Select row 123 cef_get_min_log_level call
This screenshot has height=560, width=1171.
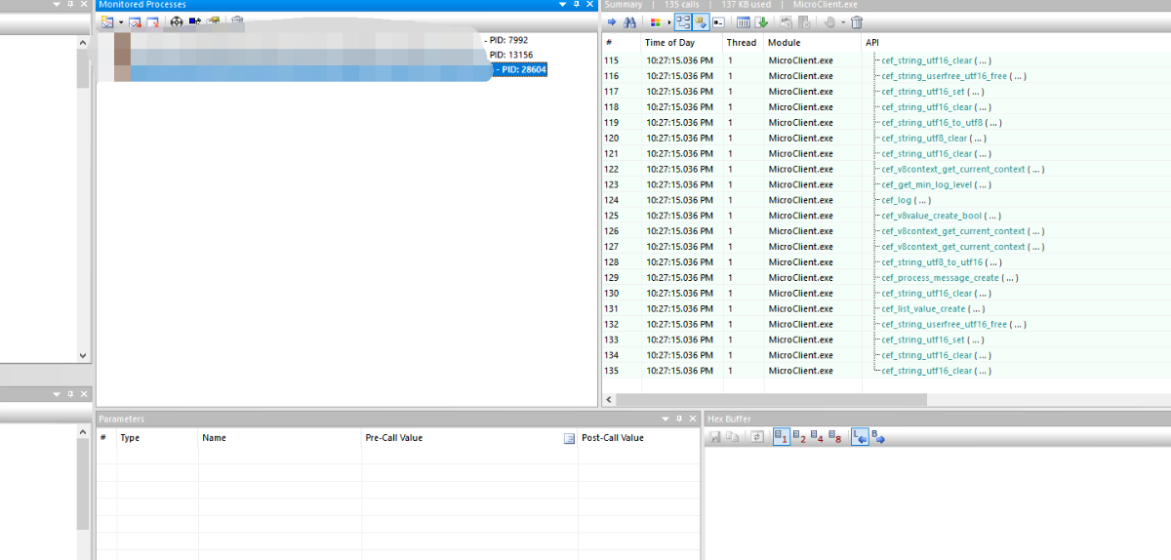click(886, 184)
